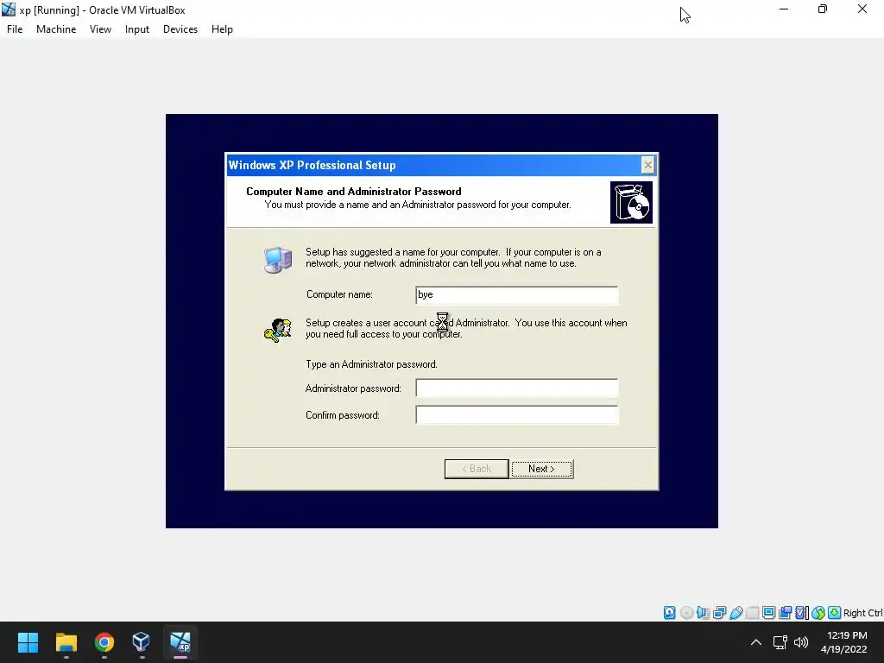
Task: Click the Setup CD box icon
Action: [x=631, y=202]
